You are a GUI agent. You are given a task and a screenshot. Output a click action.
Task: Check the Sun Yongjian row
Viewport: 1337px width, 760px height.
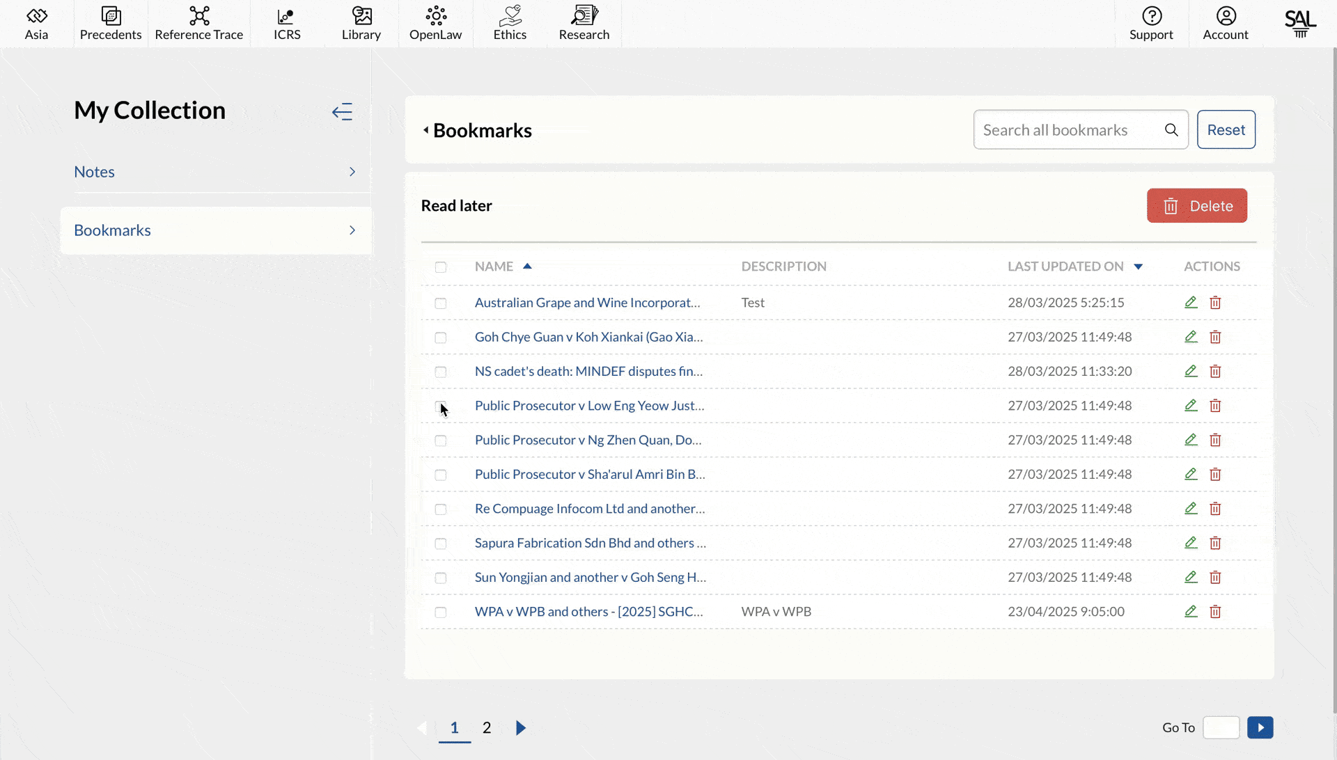click(x=441, y=578)
